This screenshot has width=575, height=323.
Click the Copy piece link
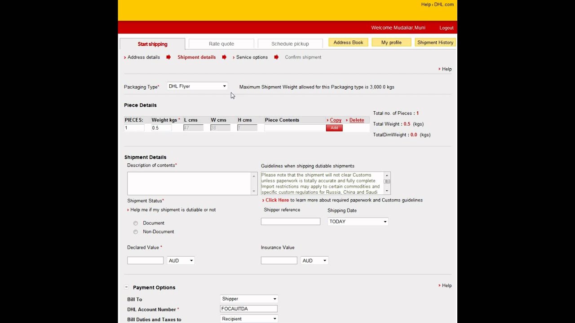(x=336, y=120)
